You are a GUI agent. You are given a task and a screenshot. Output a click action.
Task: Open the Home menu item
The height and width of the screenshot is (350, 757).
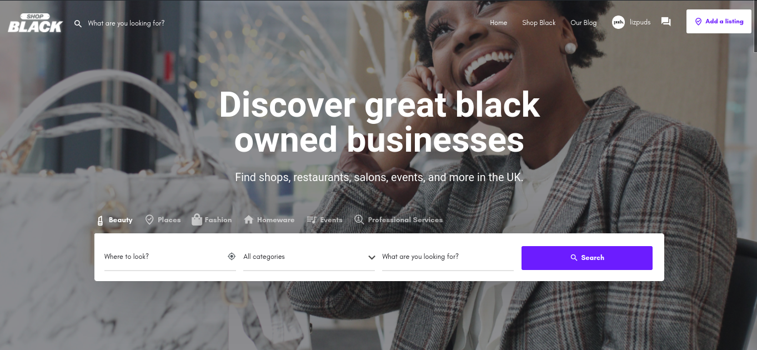tap(499, 23)
